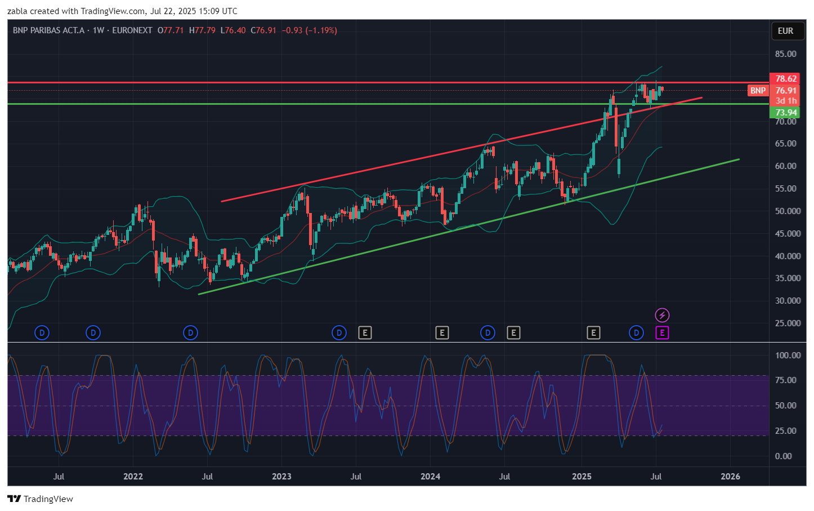This screenshot has width=814, height=511.
Task: Click the 2023 label on time axis
Action: click(x=282, y=477)
